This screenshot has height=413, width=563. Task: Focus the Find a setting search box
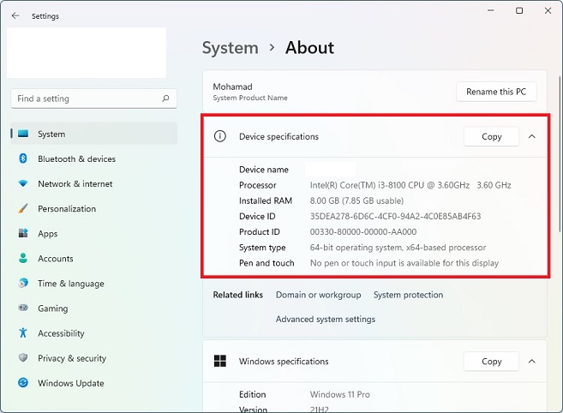(x=94, y=99)
